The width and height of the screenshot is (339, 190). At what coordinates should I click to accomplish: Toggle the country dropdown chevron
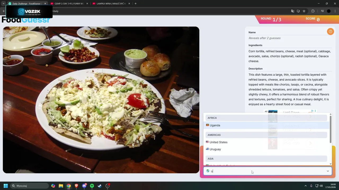(x=328, y=171)
